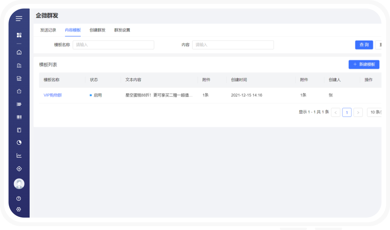Viewport: 390px width, 230px height.
Task: Click the 模板名称 column header
Action: (x=51, y=80)
